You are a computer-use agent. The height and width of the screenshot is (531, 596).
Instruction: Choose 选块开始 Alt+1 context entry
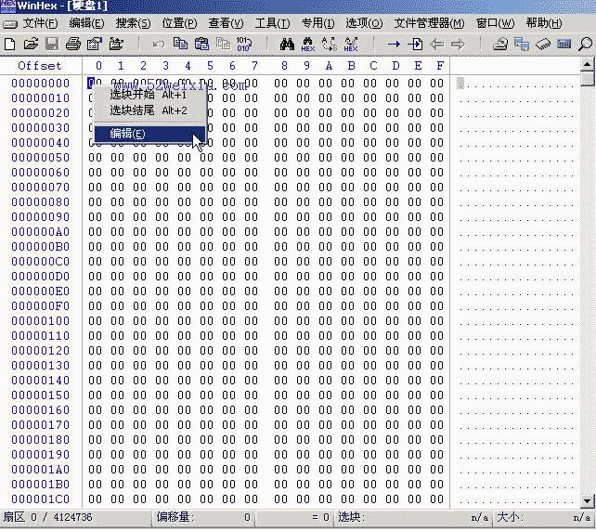(149, 95)
